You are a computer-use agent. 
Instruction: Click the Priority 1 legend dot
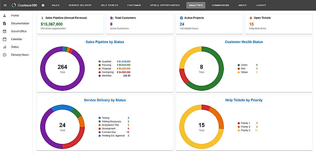[238, 123]
